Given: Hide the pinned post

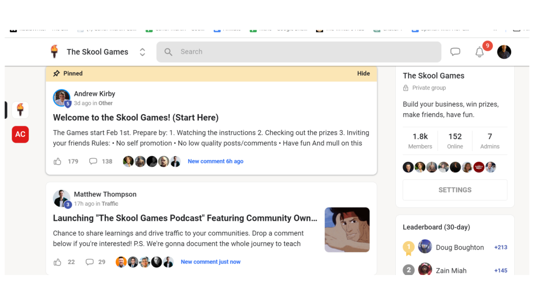Looking at the screenshot, I should coord(363,73).
